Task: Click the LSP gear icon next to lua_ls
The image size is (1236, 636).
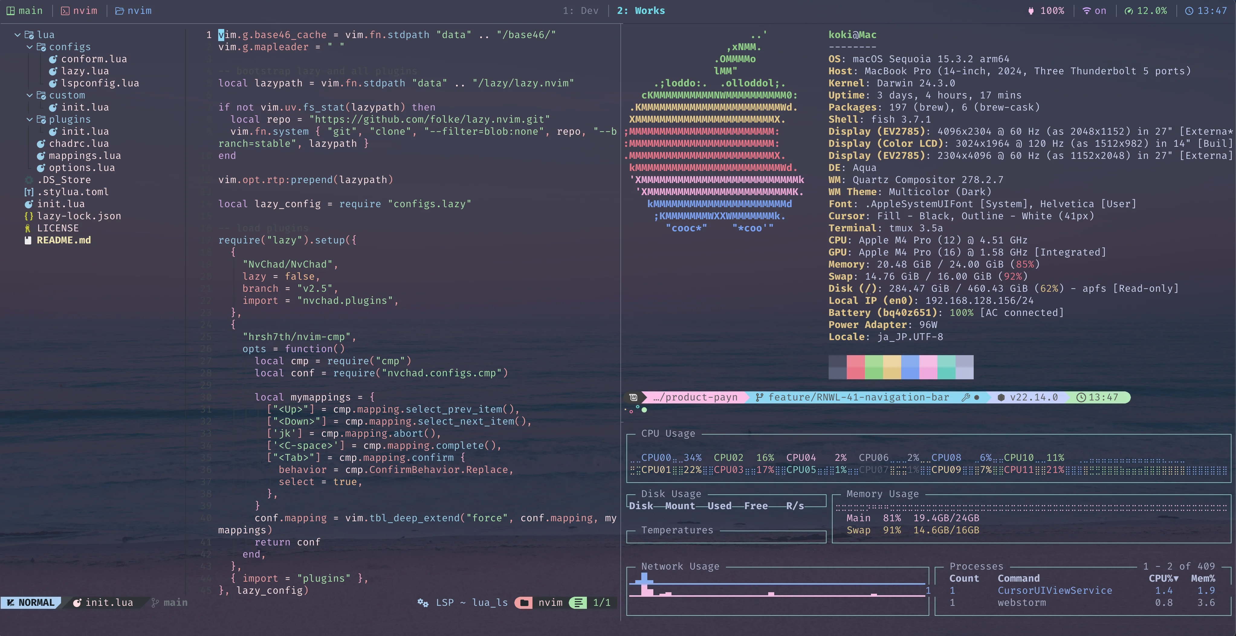Action: (x=422, y=603)
